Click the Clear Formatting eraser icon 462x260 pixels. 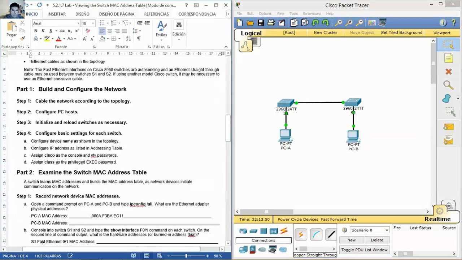click(x=87, y=31)
